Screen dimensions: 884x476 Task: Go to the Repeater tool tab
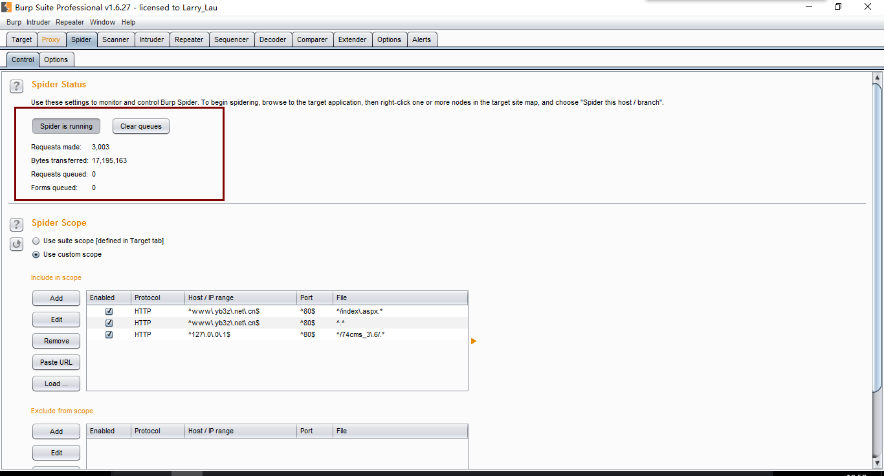coord(189,39)
